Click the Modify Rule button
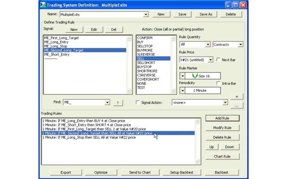Viewport: 287px width, 179px height. pyautogui.click(x=222, y=128)
